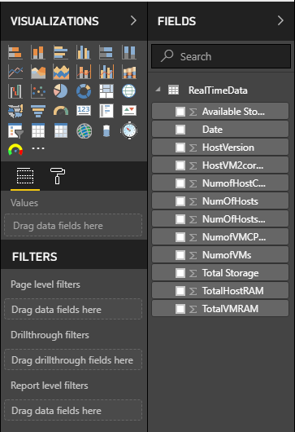Select the area chart visual
The height and width of the screenshot is (432, 295).
[38, 72]
